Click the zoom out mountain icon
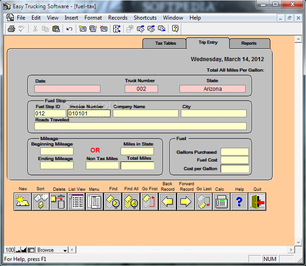 point(18,250)
